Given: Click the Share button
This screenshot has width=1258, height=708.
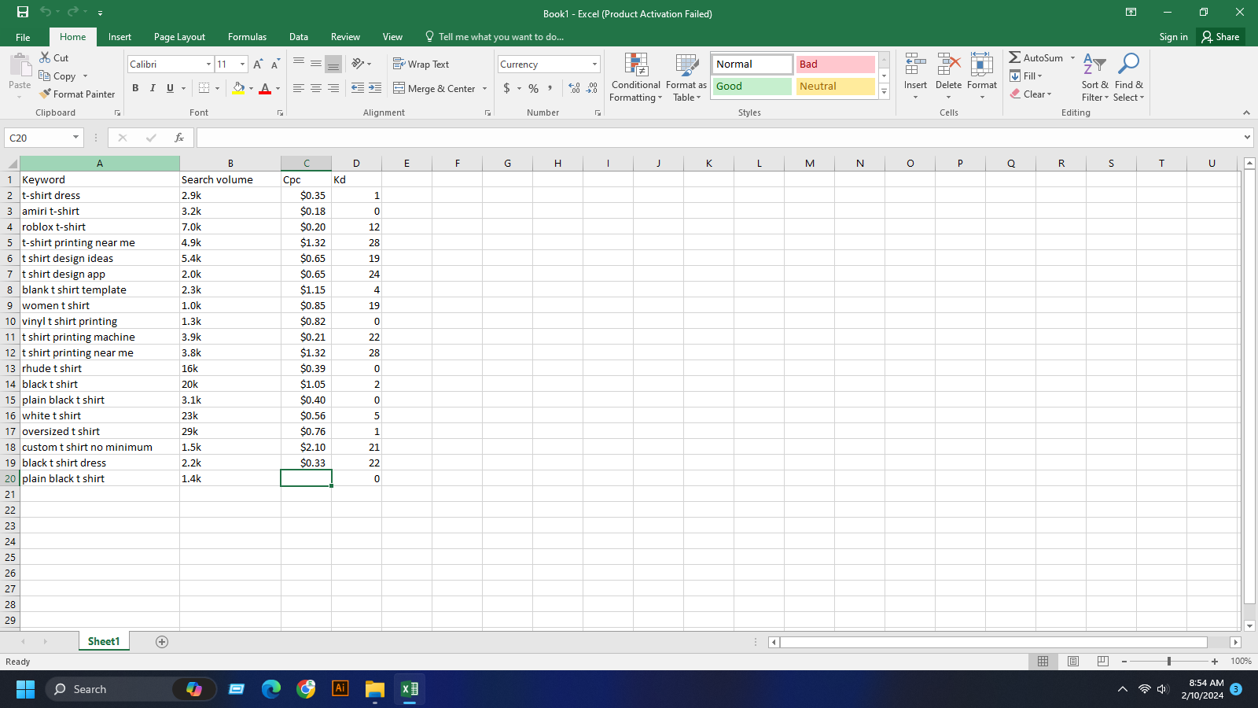Looking at the screenshot, I should pyautogui.click(x=1220, y=36).
